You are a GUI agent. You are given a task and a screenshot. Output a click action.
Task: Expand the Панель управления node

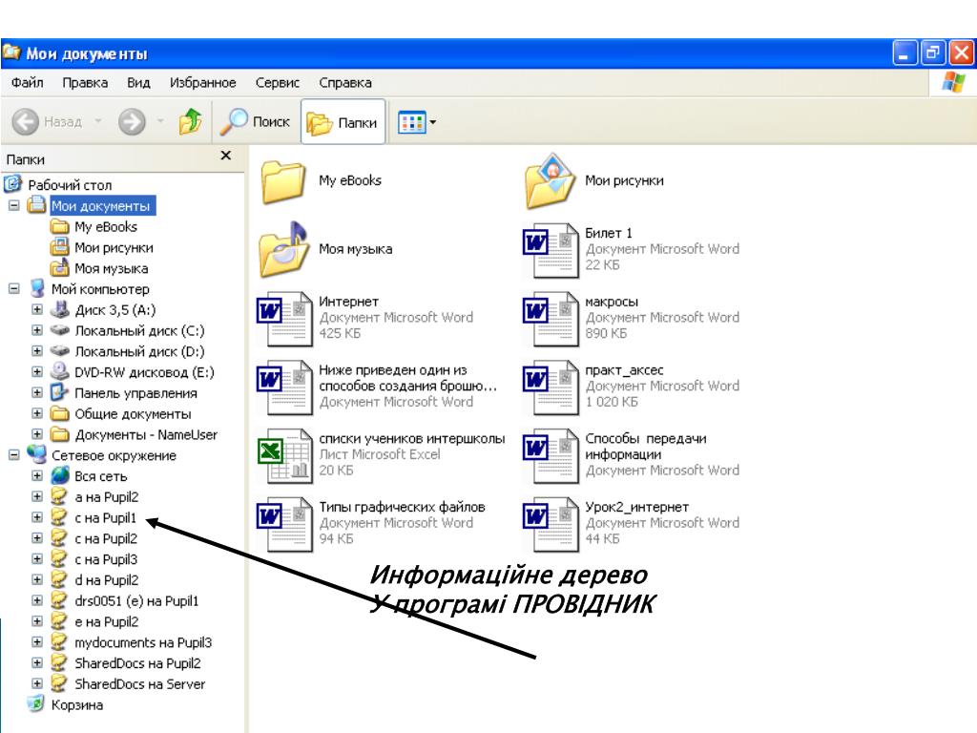point(37,392)
